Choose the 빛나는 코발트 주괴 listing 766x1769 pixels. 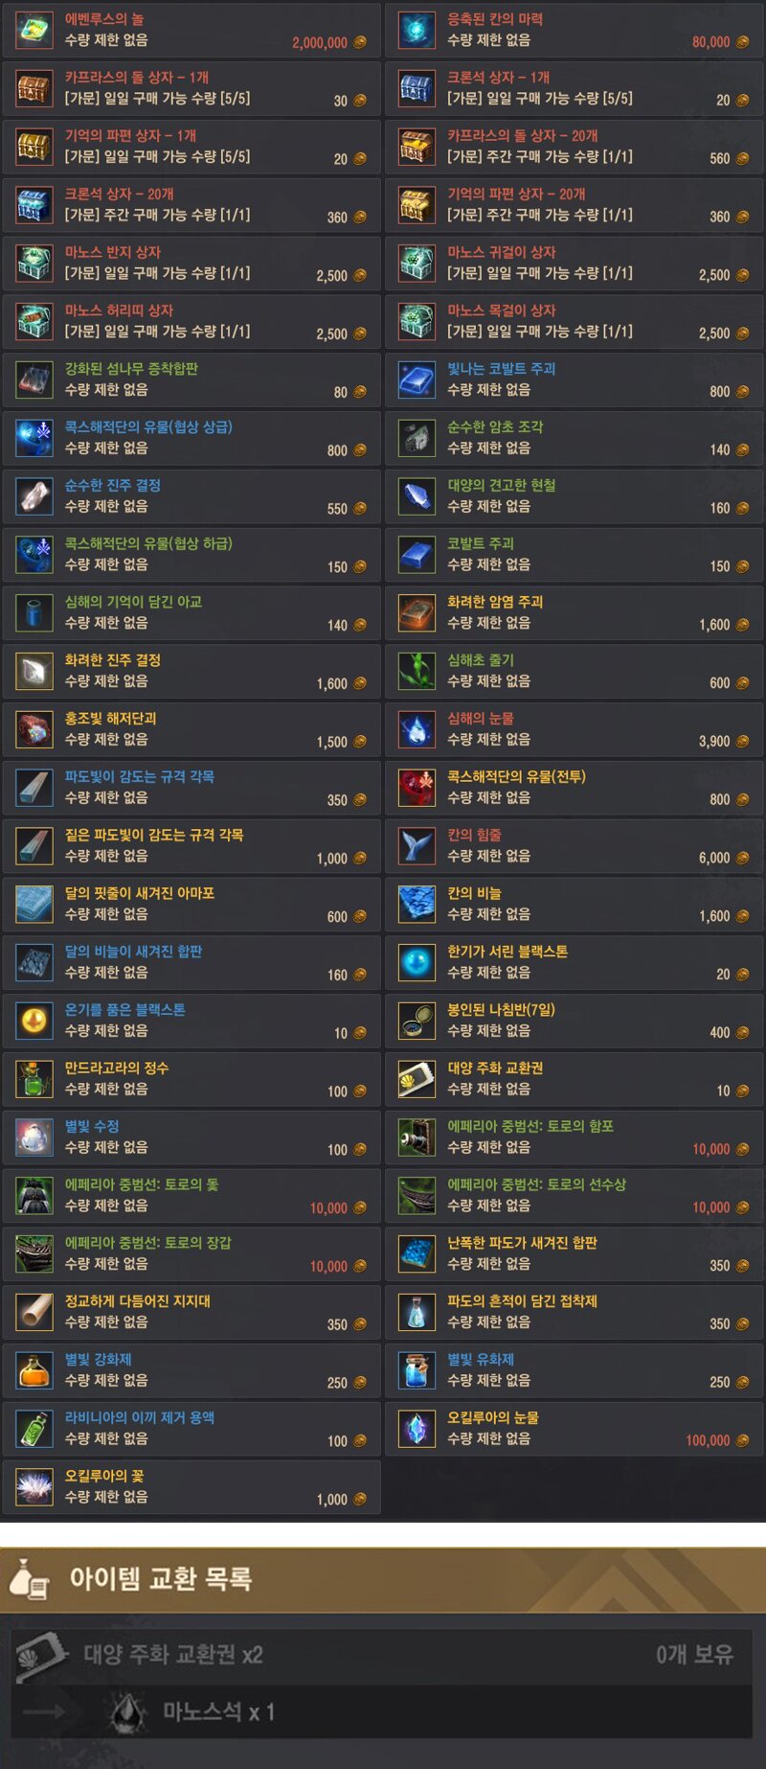pyautogui.click(x=574, y=380)
